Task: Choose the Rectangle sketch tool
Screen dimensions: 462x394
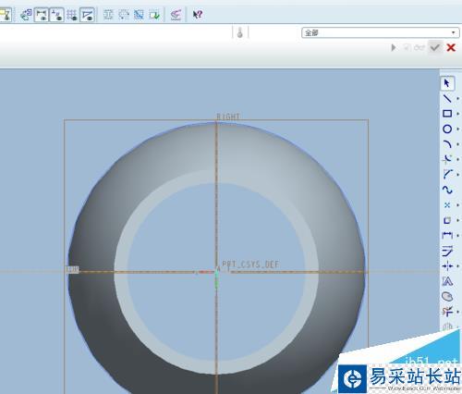Action: point(447,114)
